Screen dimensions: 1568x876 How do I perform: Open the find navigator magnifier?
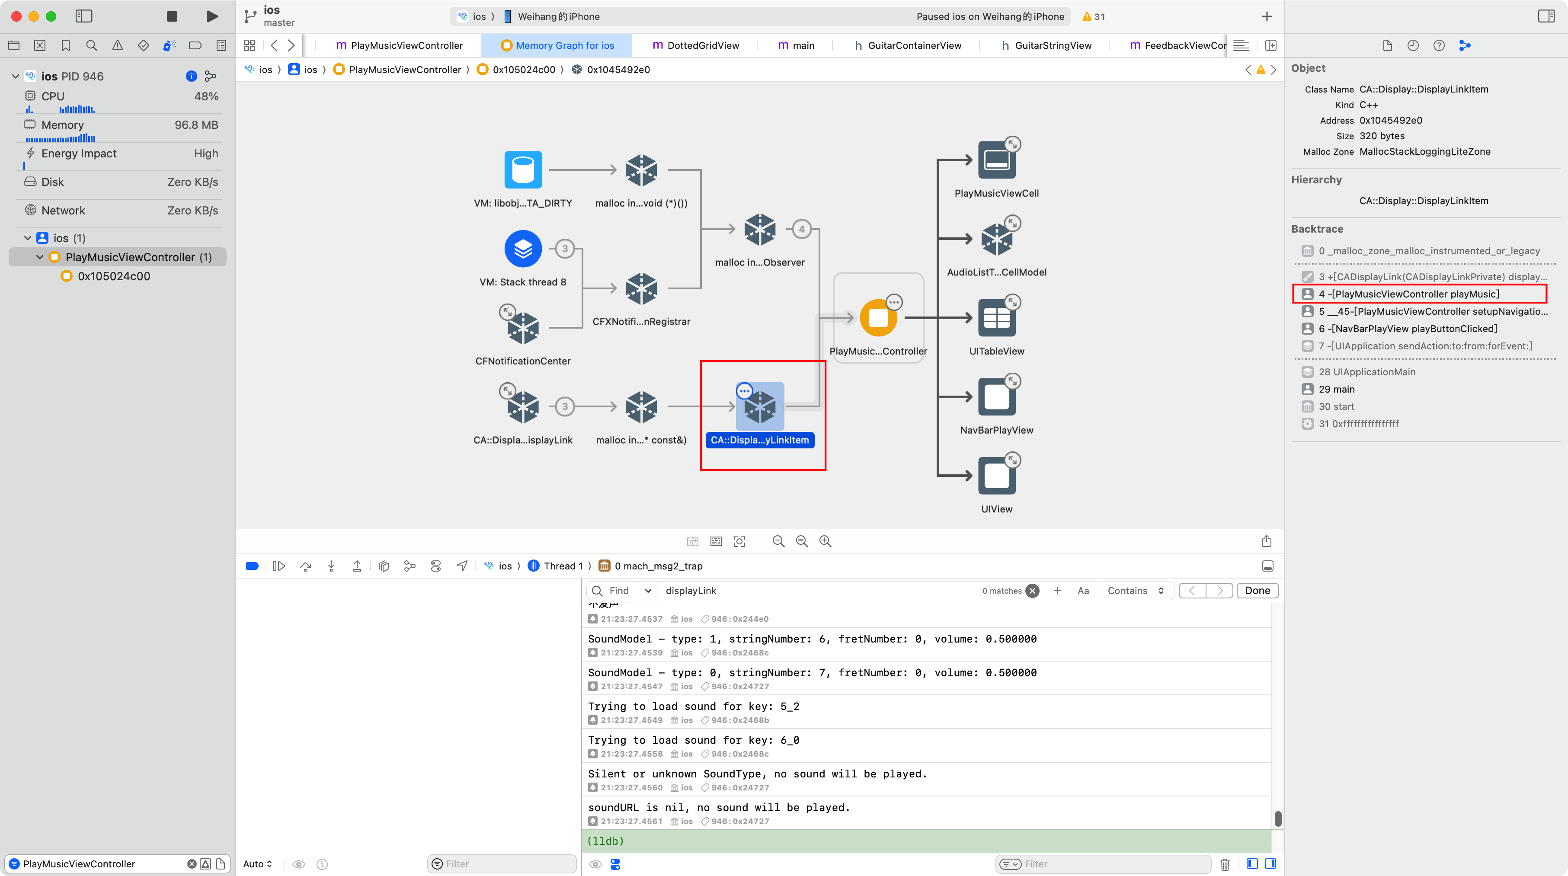pyautogui.click(x=91, y=45)
